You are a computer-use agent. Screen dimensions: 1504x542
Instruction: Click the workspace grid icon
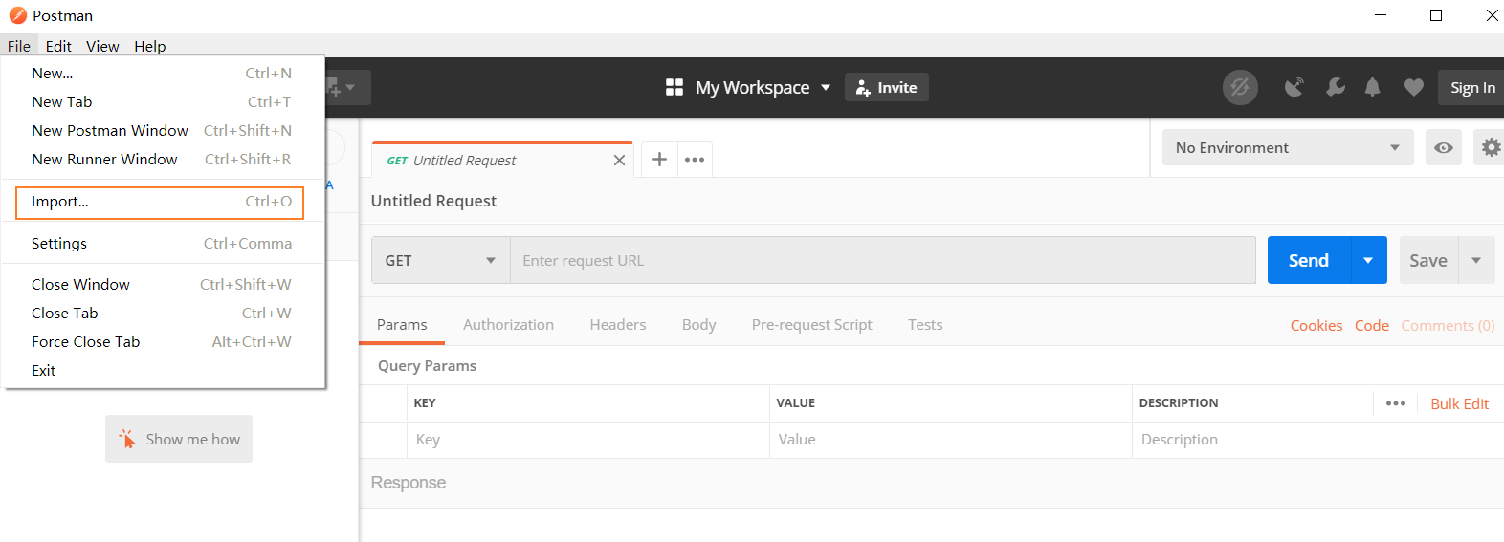coord(675,87)
